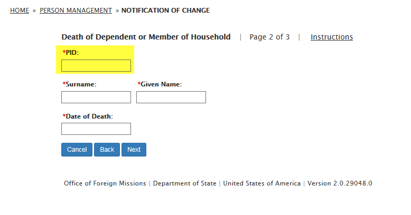
Task: Click the Given Name label
Action: click(x=161, y=84)
